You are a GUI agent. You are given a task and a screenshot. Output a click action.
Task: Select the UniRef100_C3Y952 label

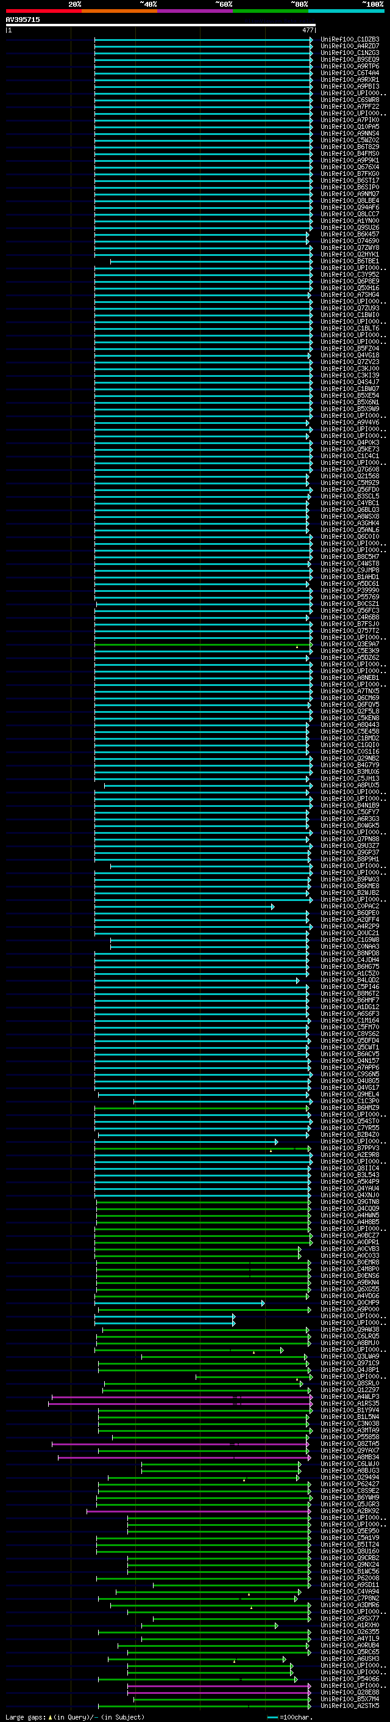coord(350,275)
